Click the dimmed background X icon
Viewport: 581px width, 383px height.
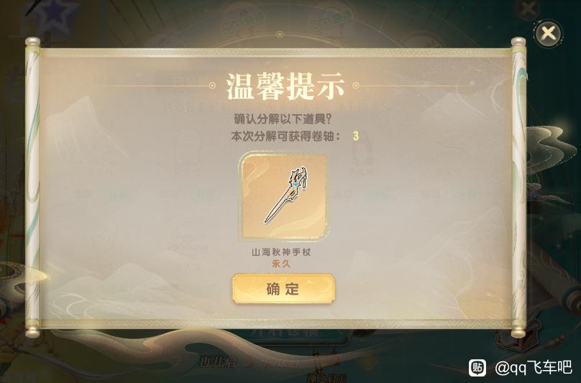[528, 8]
